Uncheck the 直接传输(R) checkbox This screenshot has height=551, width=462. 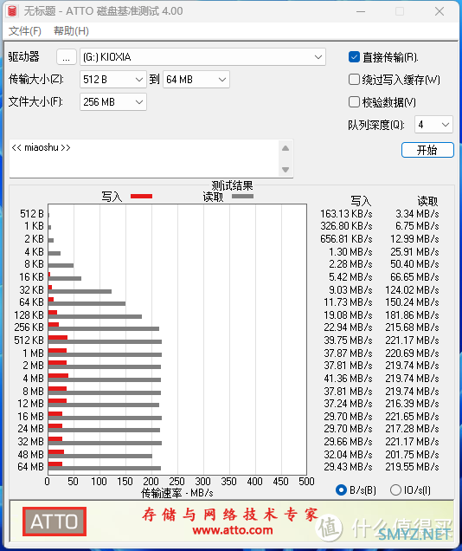[x=354, y=57]
